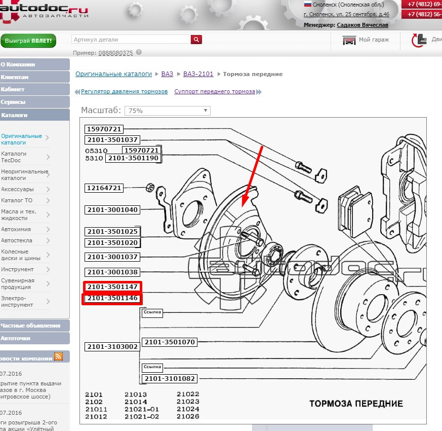Viewport: 442px width, 431px height.
Task: Open Каталоги menu
Action: coord(34,115)
